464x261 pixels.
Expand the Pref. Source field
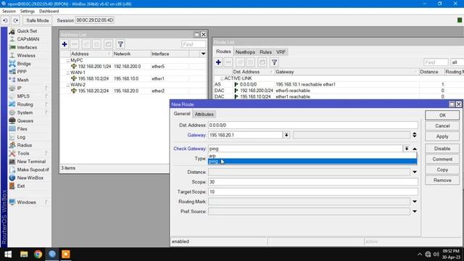click(x=415, y=211)
